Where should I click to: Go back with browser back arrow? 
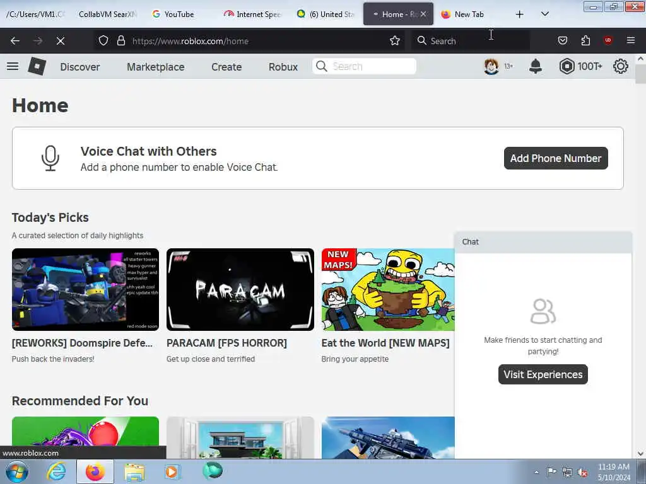point(15,41)
